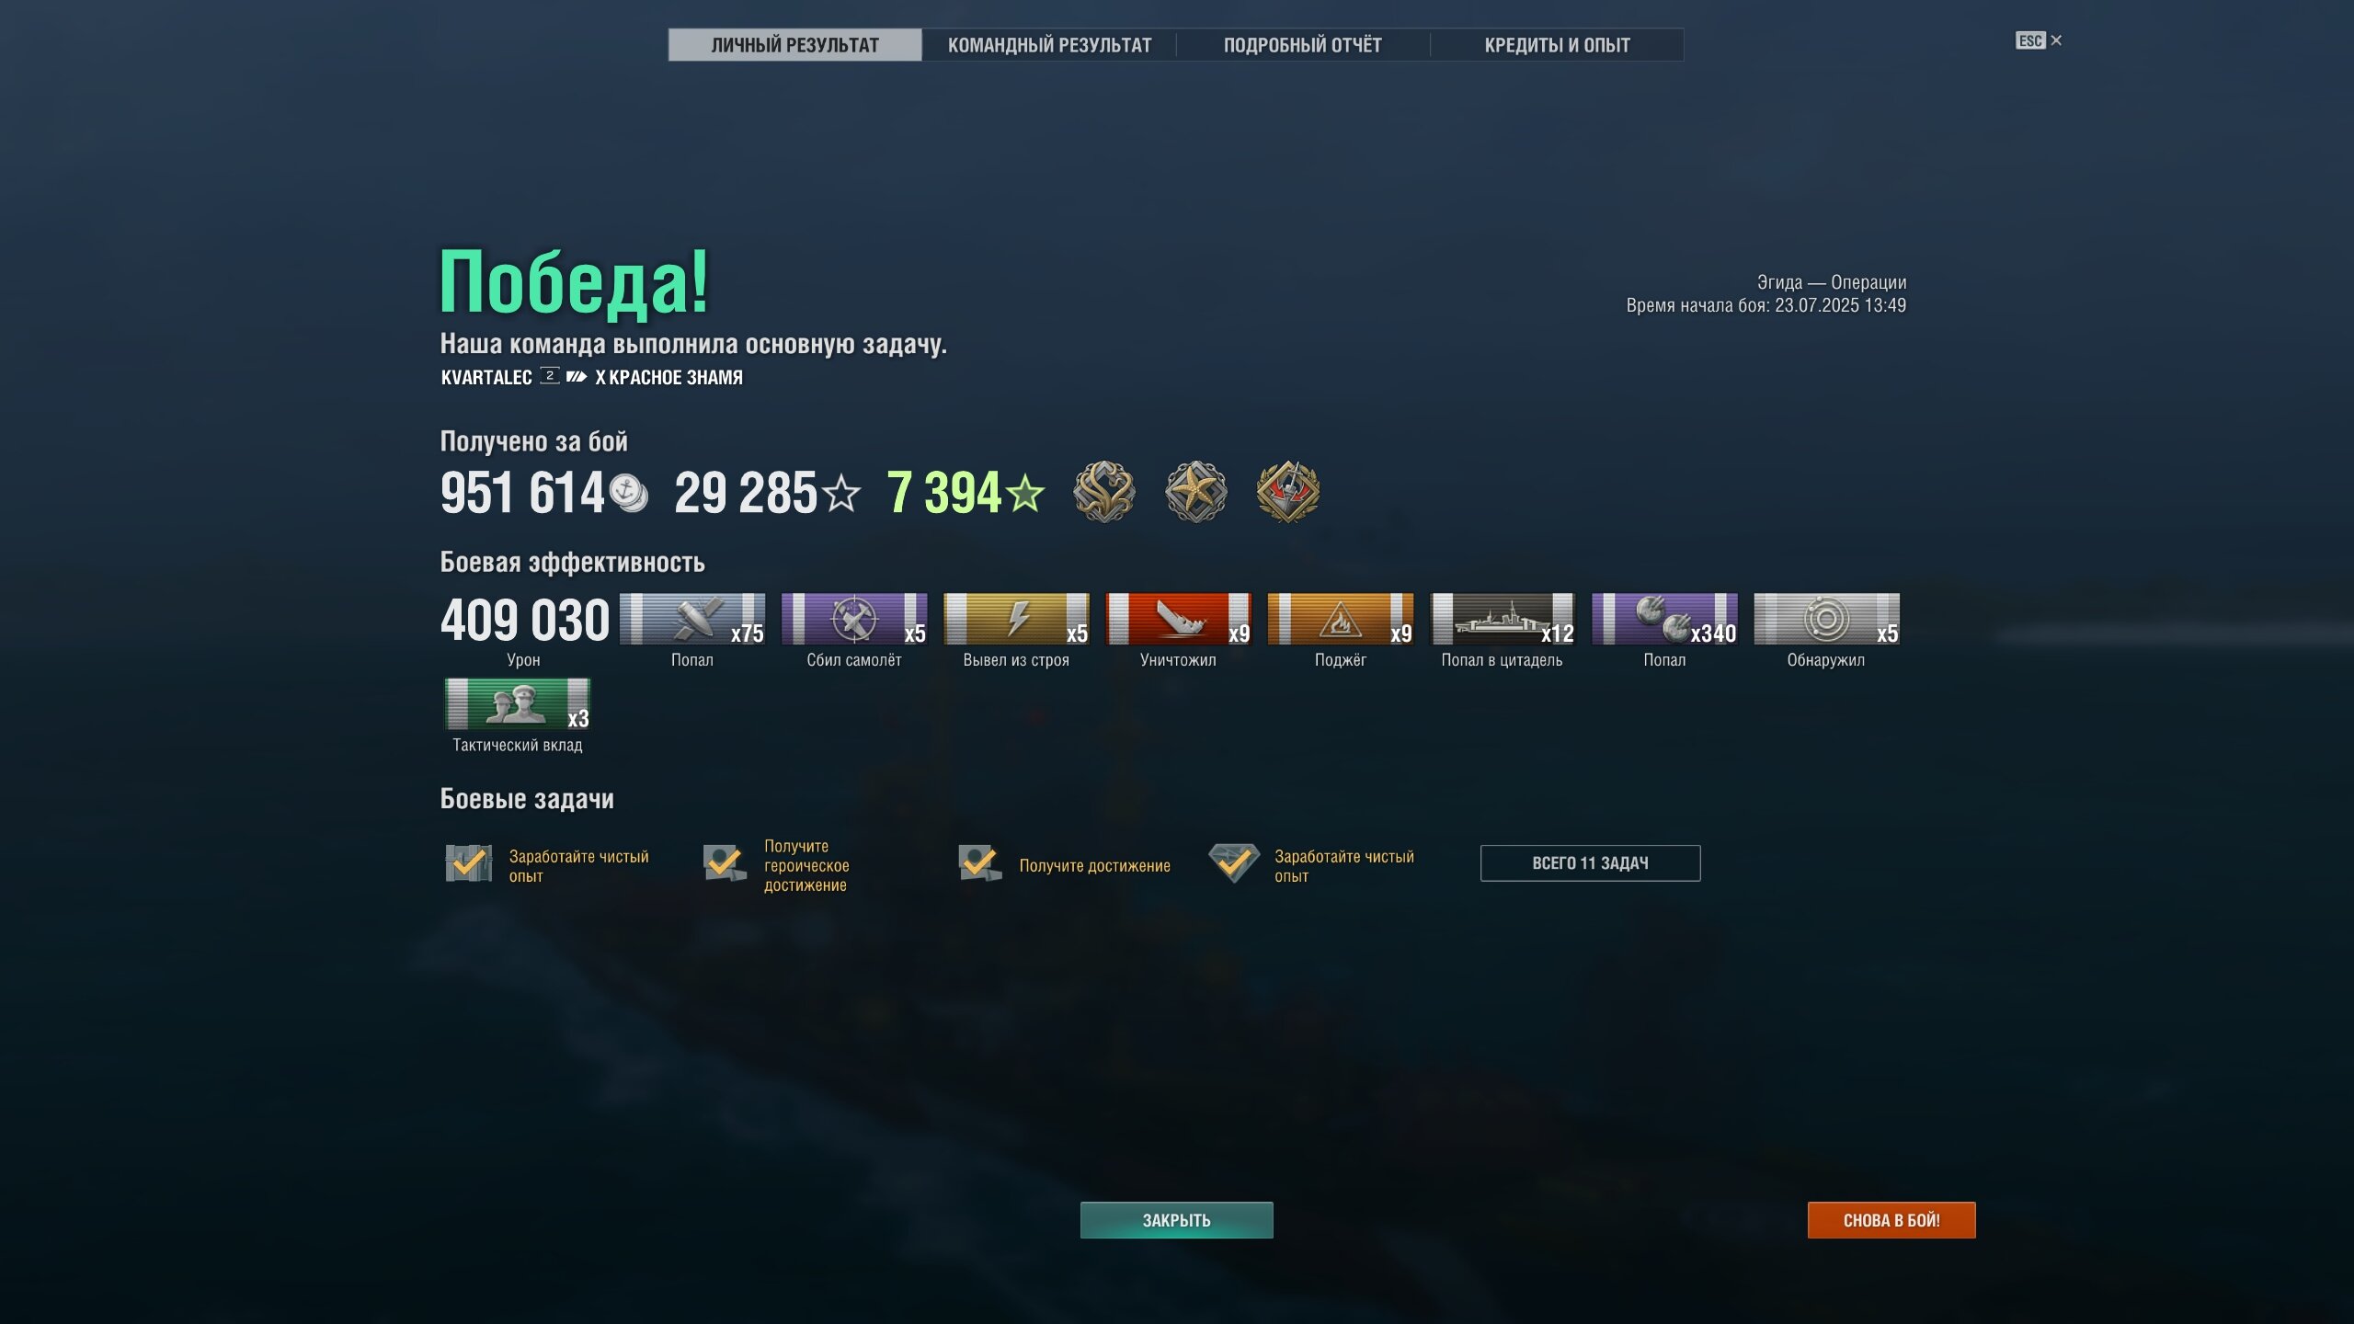Select the red 'Уничтожил' ribbon
This screenshot has width=2354, height=1324.
point(1178,619)
